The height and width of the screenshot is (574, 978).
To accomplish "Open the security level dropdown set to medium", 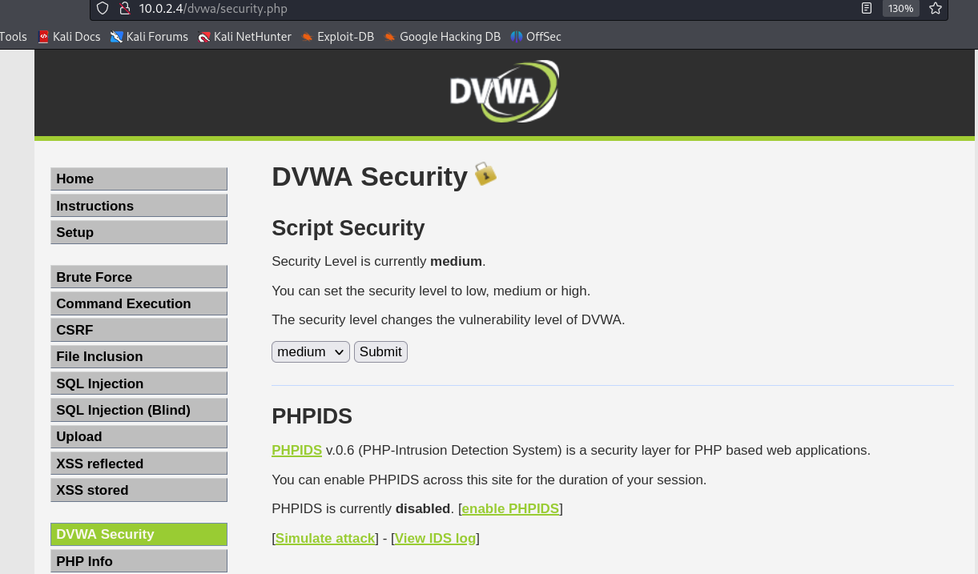I will pos(311,351).
